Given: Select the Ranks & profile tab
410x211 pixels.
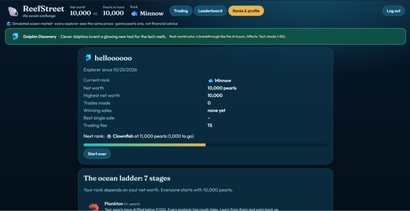Looking at the screenshot, I should (246, 11).
